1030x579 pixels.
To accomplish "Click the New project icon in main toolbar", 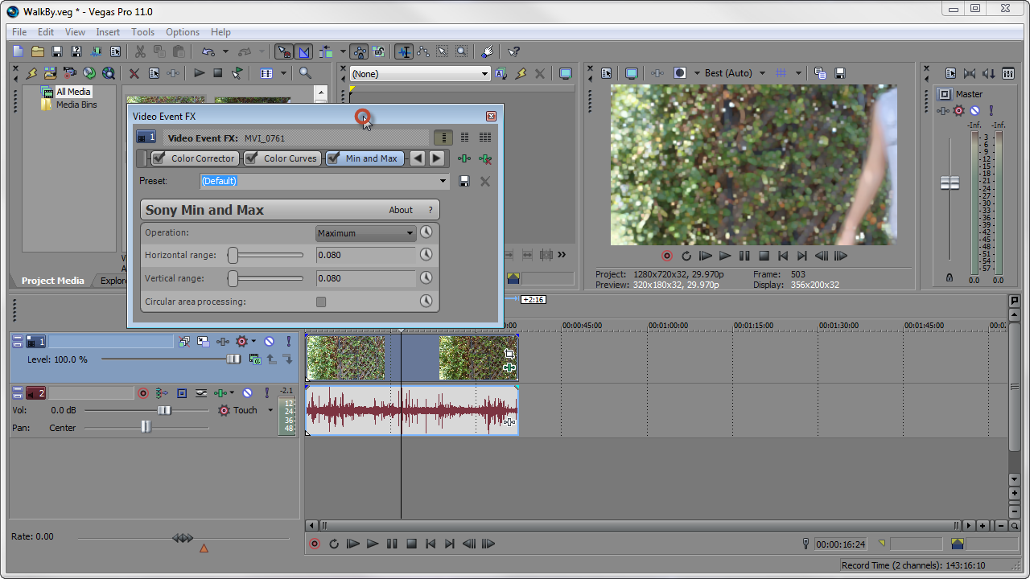I will (19, 51).
